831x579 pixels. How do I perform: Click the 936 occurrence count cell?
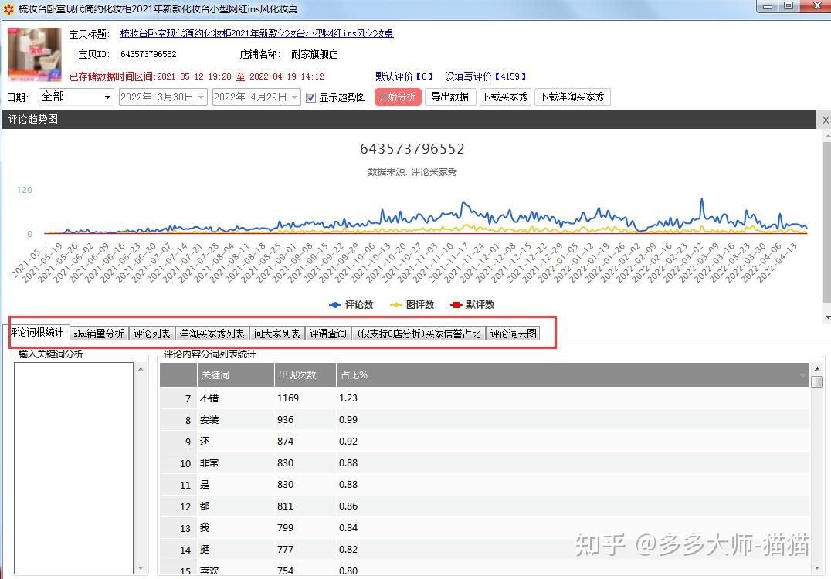305,419
